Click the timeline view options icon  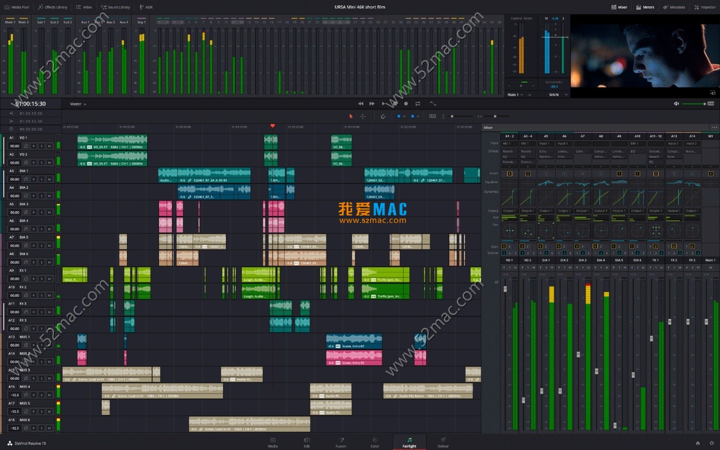pos(432,116)
